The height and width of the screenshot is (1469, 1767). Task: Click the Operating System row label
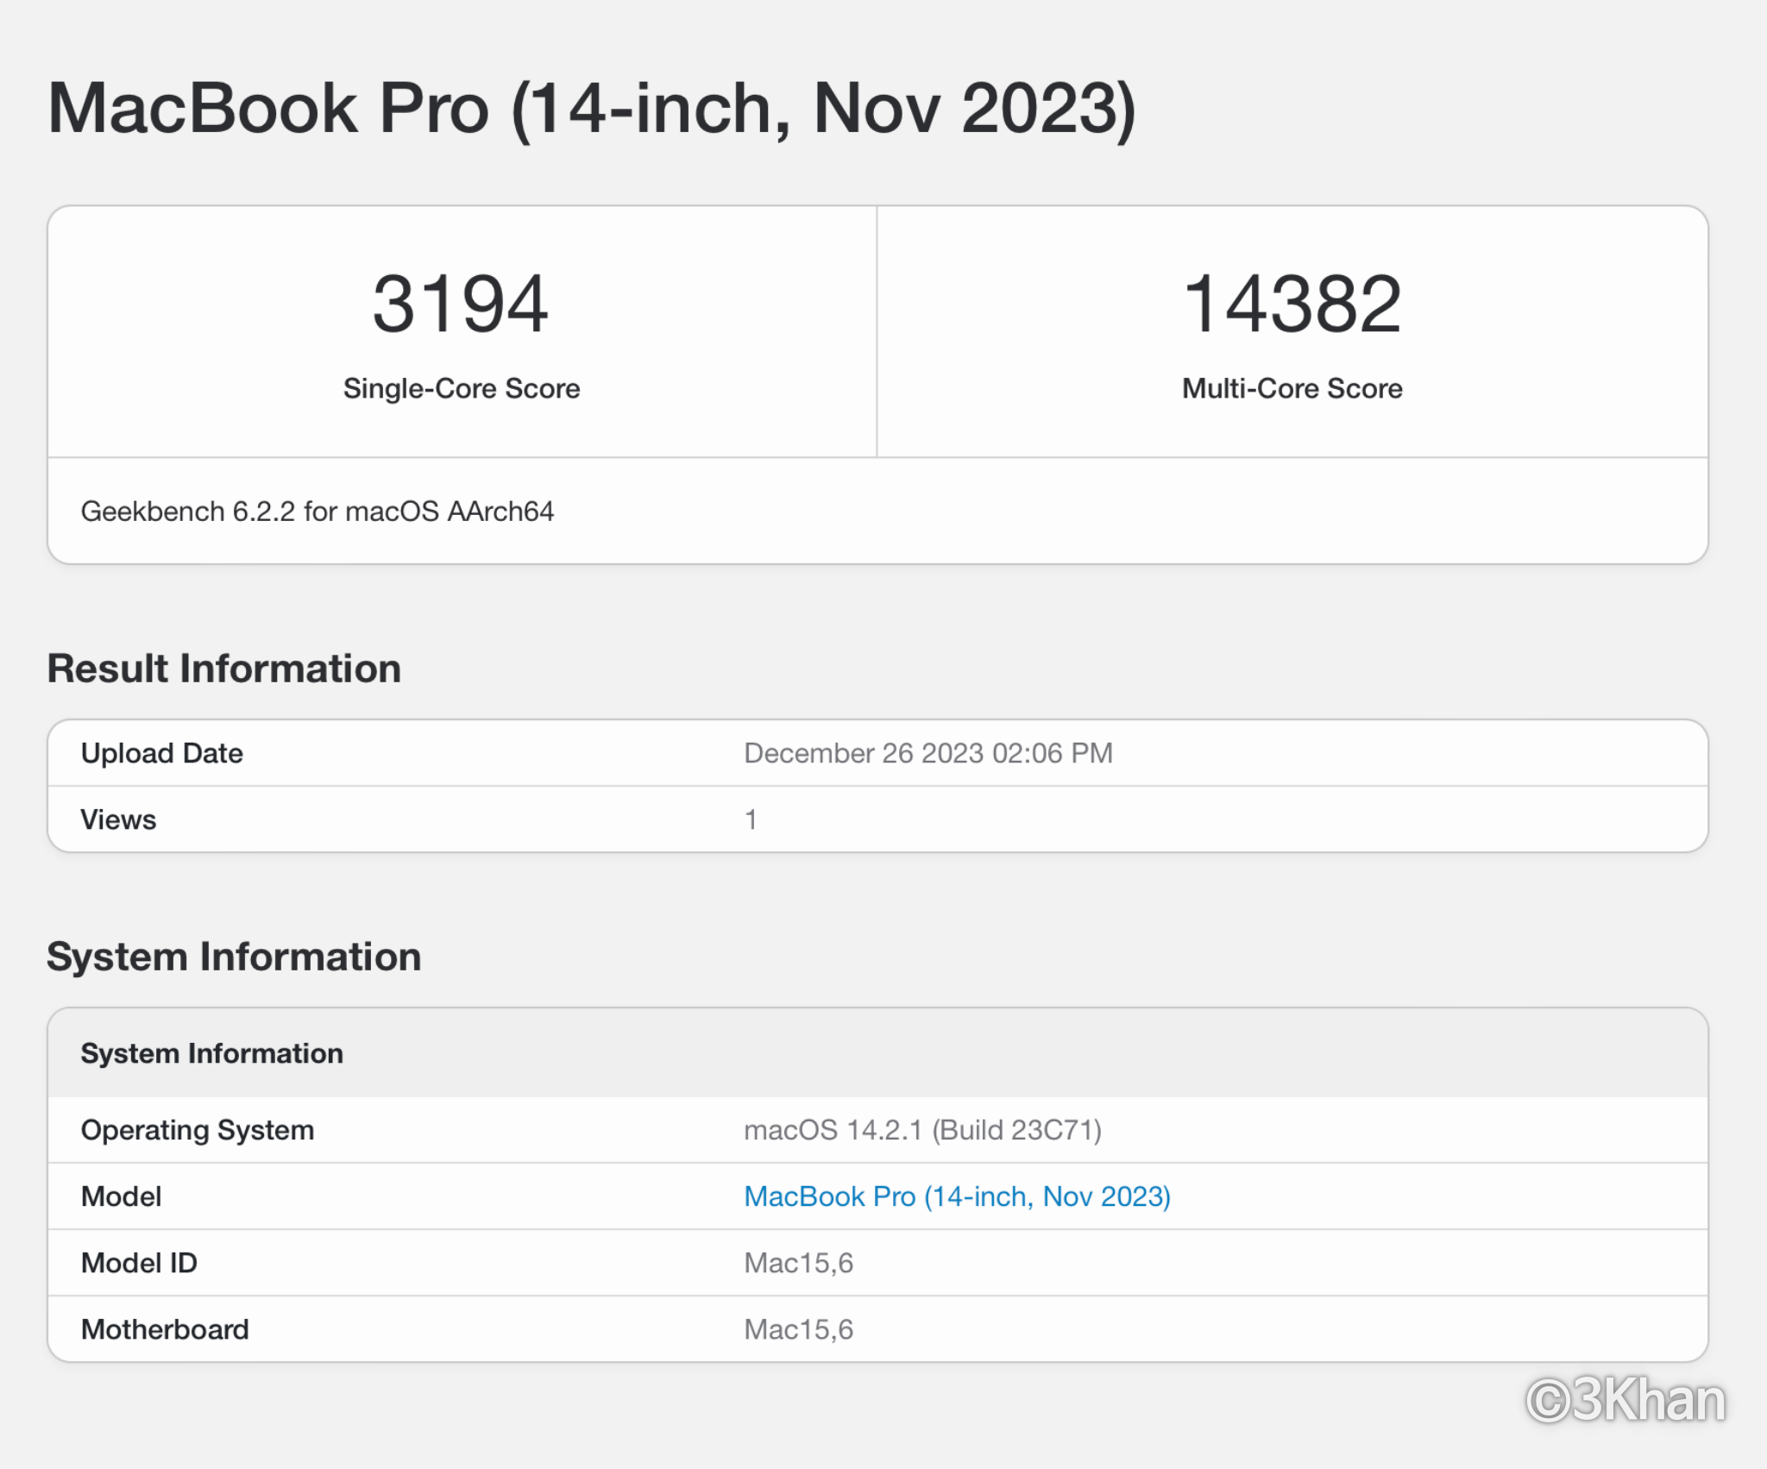197,1130
